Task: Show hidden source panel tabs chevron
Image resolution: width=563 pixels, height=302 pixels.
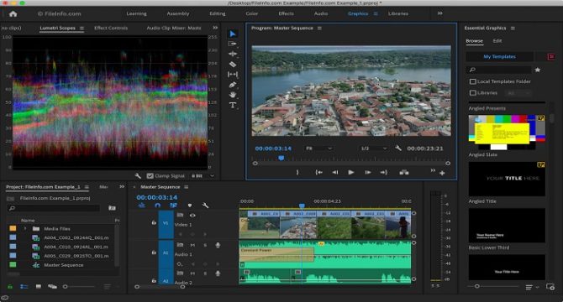Action: (215, 28)
